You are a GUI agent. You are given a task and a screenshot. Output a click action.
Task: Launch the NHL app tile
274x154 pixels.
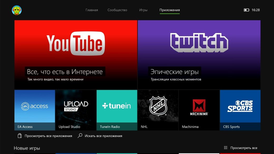pos(158,110)
